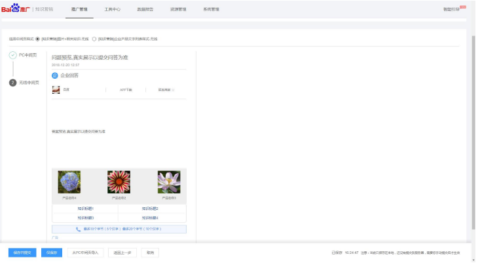This screenshot has height=263, width=480.
Task: Click the blue 企业回答 house icon
Action: [x=55, y=75]
